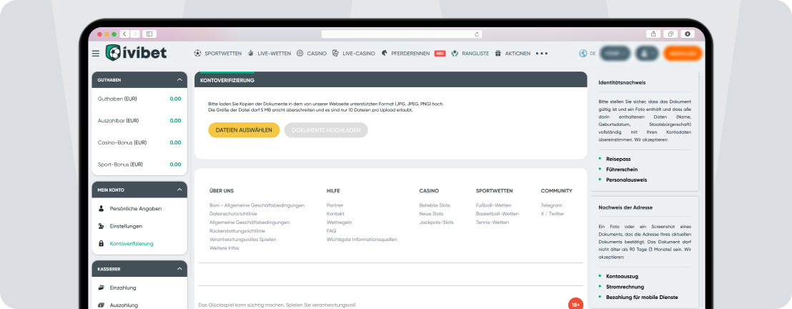The width and height of the screenshot is (792, 309).
Task: Click the globe language icon
Action: (x=583, y=53)
